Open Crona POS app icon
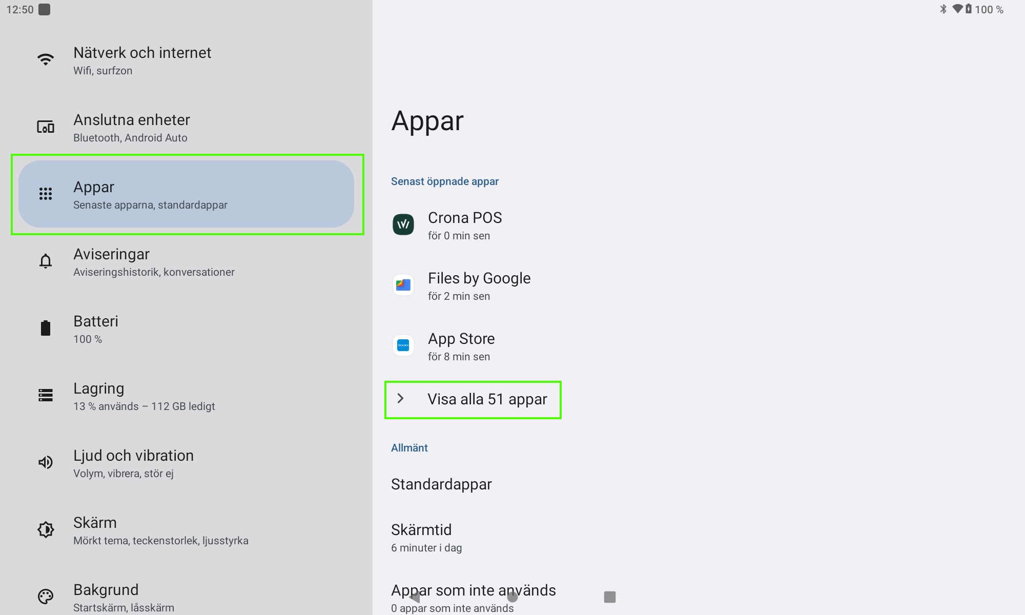1025x615 pixels. tap(403, 225)
